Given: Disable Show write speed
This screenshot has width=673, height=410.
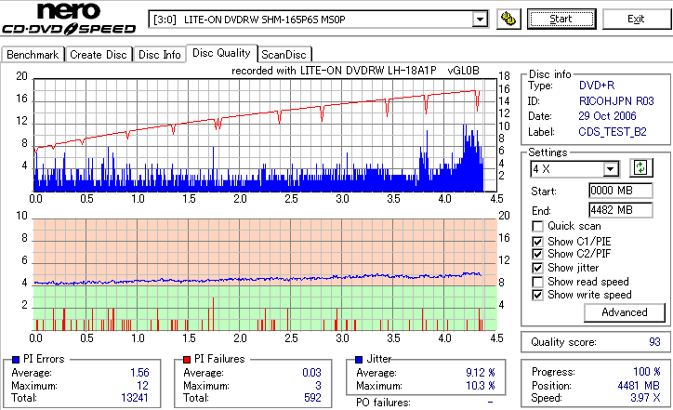Looking at the screenshot, I should (x=537, y=295).
